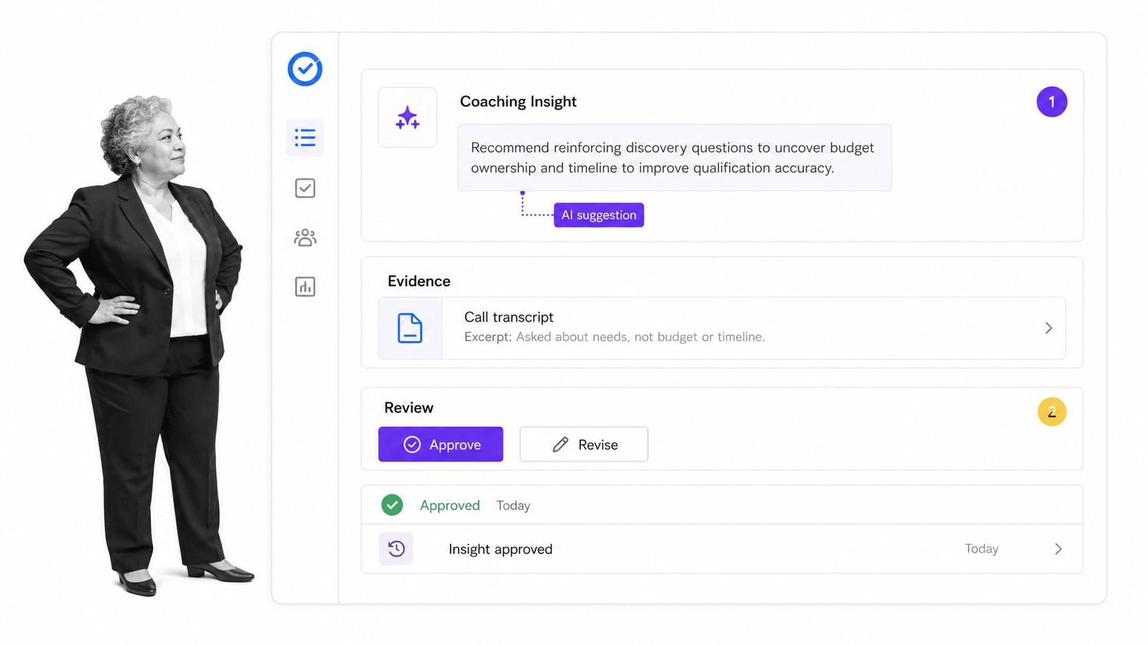Viewport: 1148px width, 646px height.
Task: Click the Call transcript title
Action: point(509,317)
